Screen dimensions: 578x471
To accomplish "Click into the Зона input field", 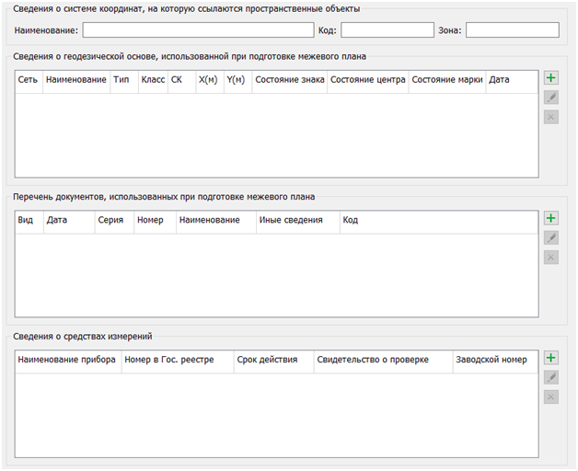I will [x=512, y=30].
